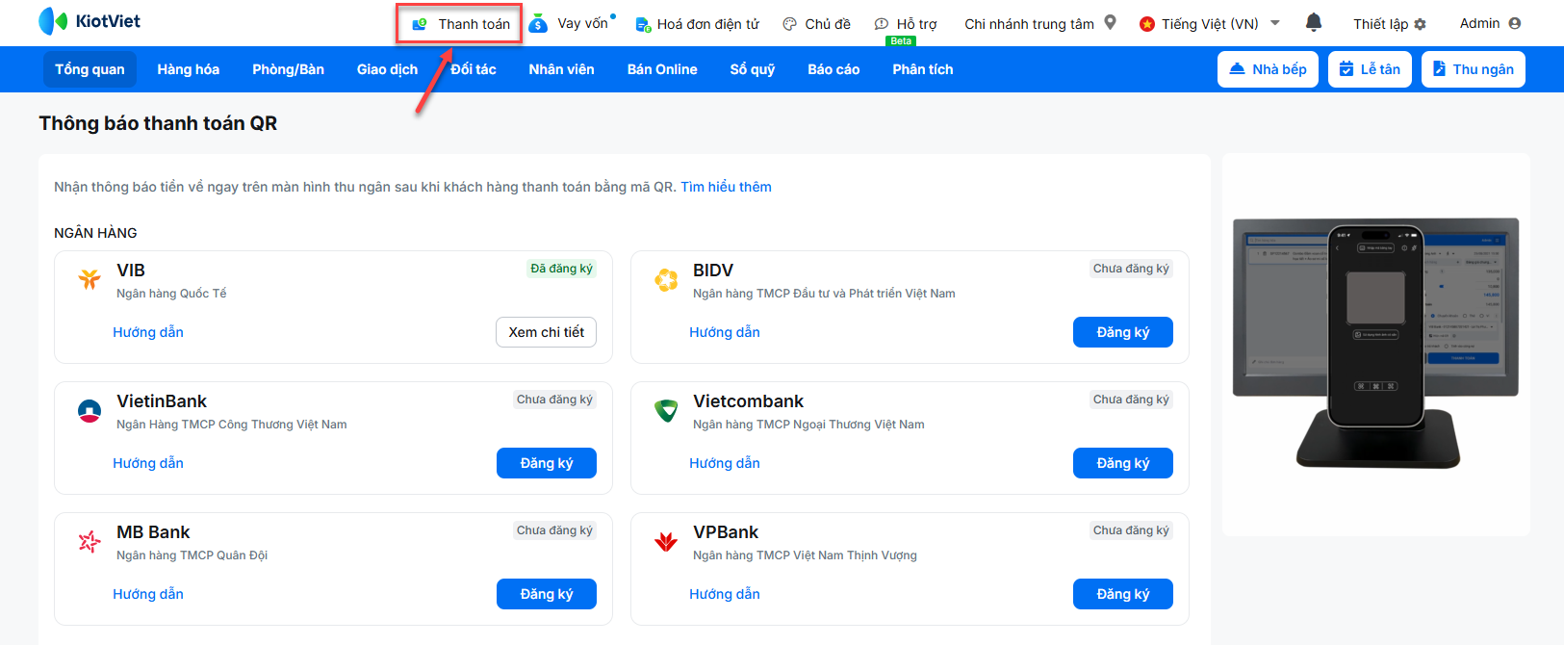Image resolution: width=1564 pixels, height=645 pixels.
Task: Open Chủ đề theme settings
Action: 816,24
